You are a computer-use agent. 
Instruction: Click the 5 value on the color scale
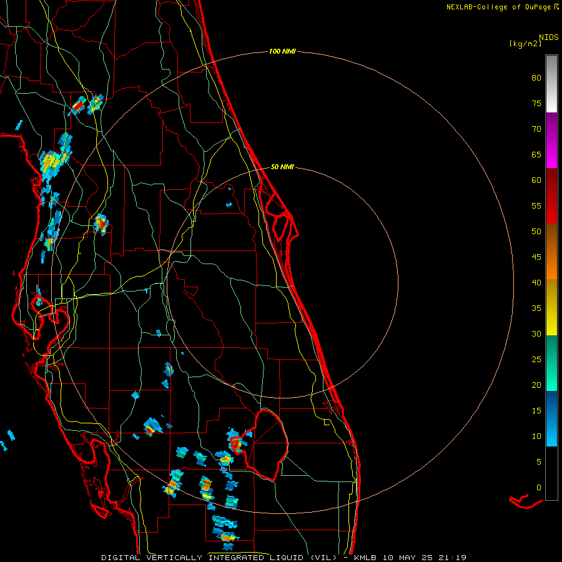tap(539, 462)
